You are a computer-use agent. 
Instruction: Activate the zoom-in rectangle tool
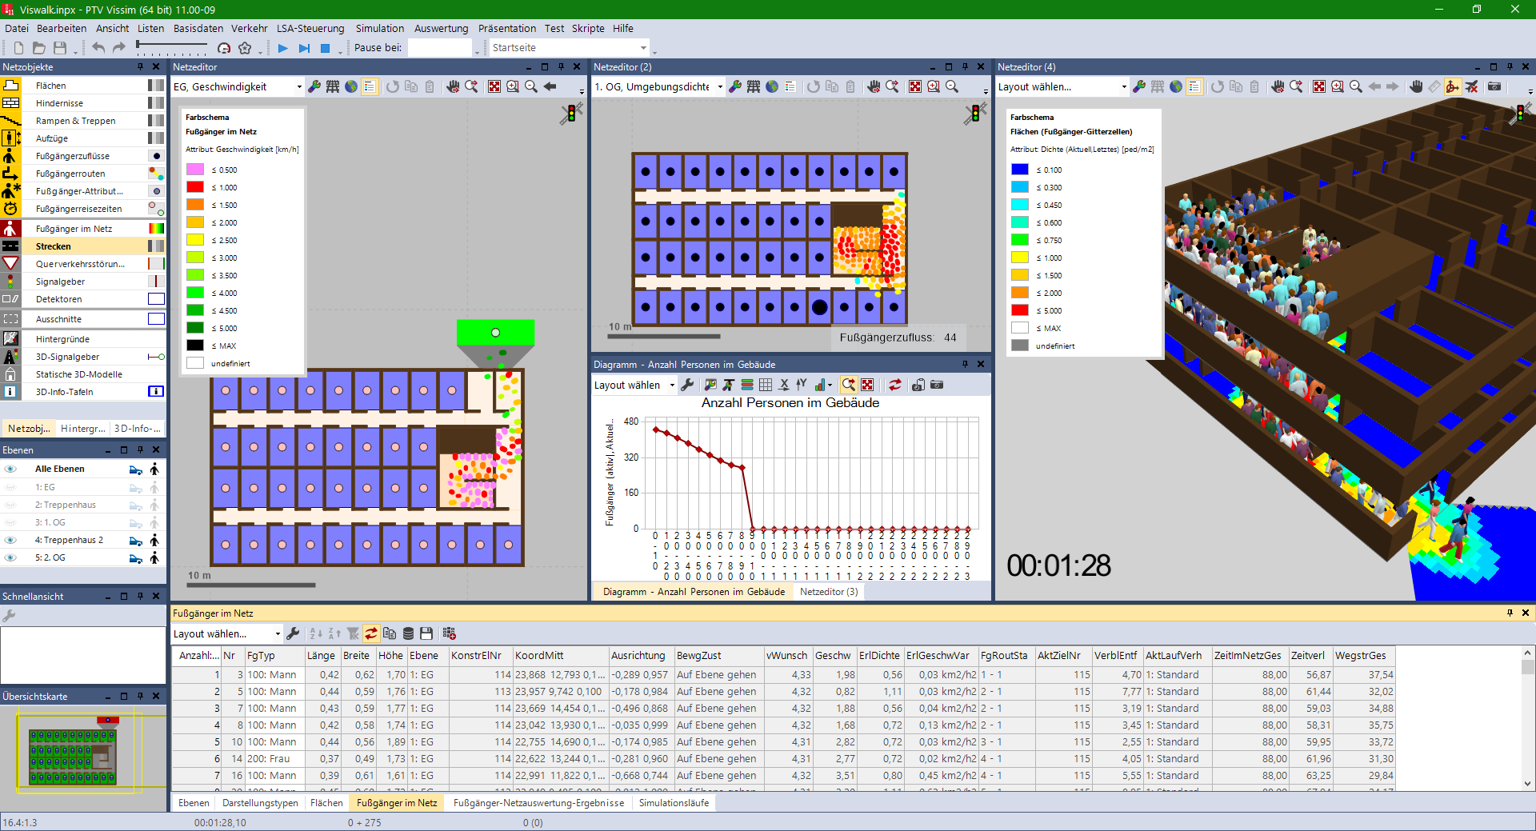tap(513, 86)
